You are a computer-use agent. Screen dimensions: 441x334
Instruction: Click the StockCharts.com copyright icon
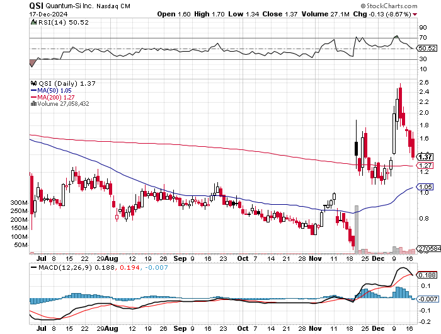[x=363, y=6]
